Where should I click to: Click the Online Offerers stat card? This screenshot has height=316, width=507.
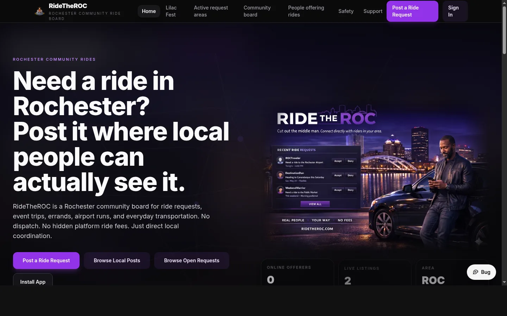tap(297, 272)
